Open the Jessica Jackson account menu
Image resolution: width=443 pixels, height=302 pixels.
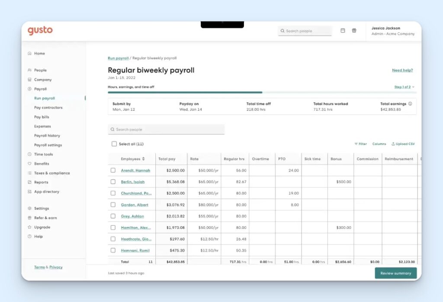tap(393, 31)
